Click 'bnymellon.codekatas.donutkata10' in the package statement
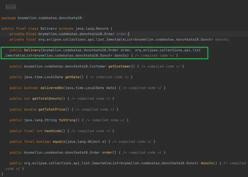The width and height of the screenshot is (248, 177). tap(50, 18)
